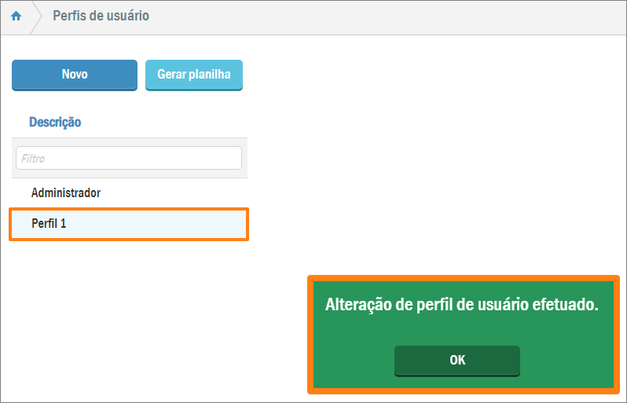
Task: Dismiss the green confirmation dialog via OK
Action: click(457, 361)
